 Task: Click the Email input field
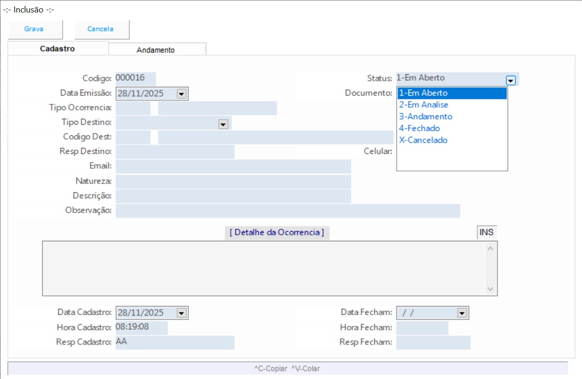click(233, 166)
